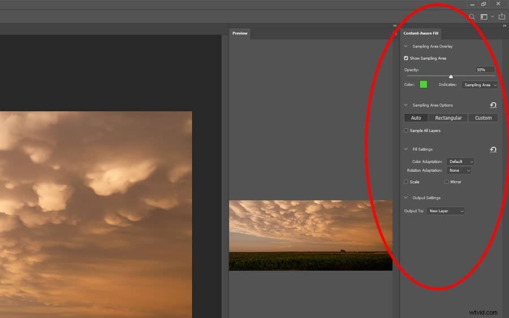509x318 pixels.
Task: Open the Output To New Layer dropdown
Action: pyautogui.click(x=446, y=211)
